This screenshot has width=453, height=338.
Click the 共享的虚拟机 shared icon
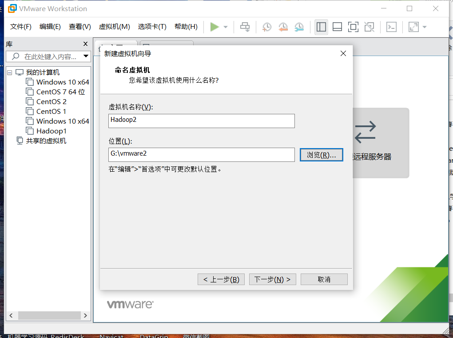pos(20,141)
